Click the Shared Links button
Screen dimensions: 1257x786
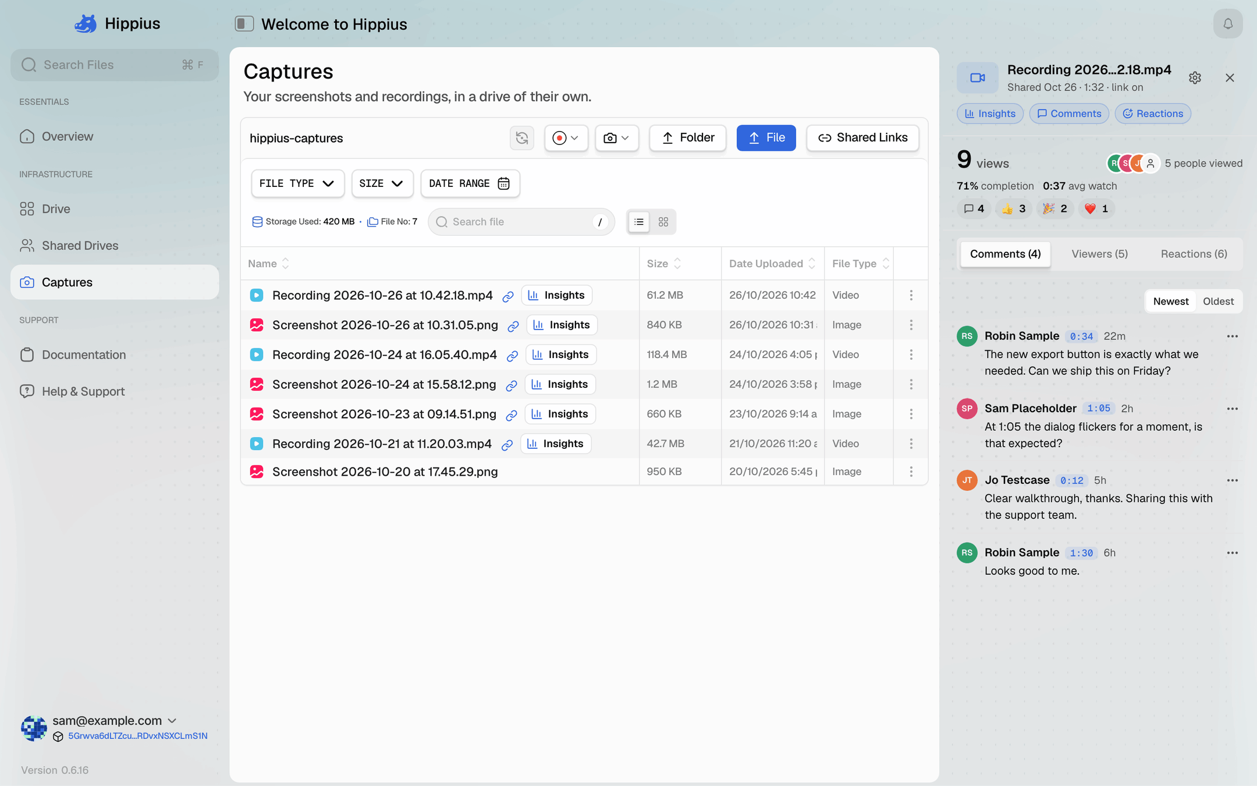(862, 138)
